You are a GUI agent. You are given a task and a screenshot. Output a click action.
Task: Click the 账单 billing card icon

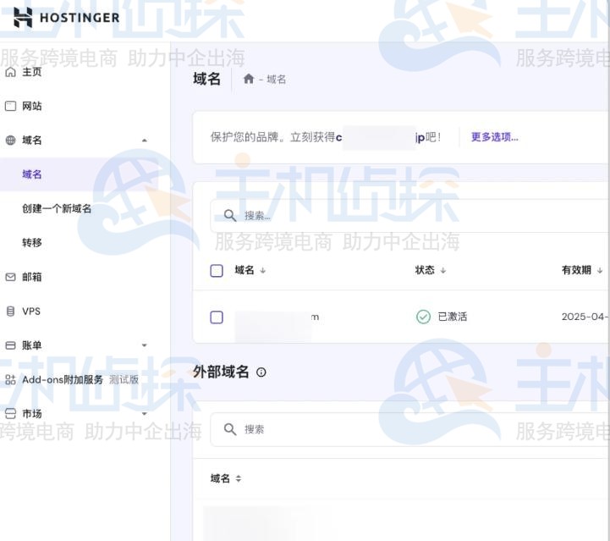point(10,345)
